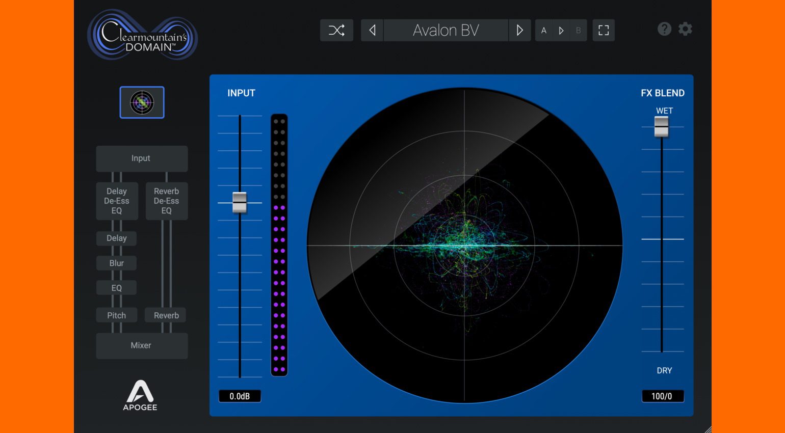Switch to preset state A
The height and width of the screenshot is (433, 785).
pyautogui.click(x=544, y=31)
